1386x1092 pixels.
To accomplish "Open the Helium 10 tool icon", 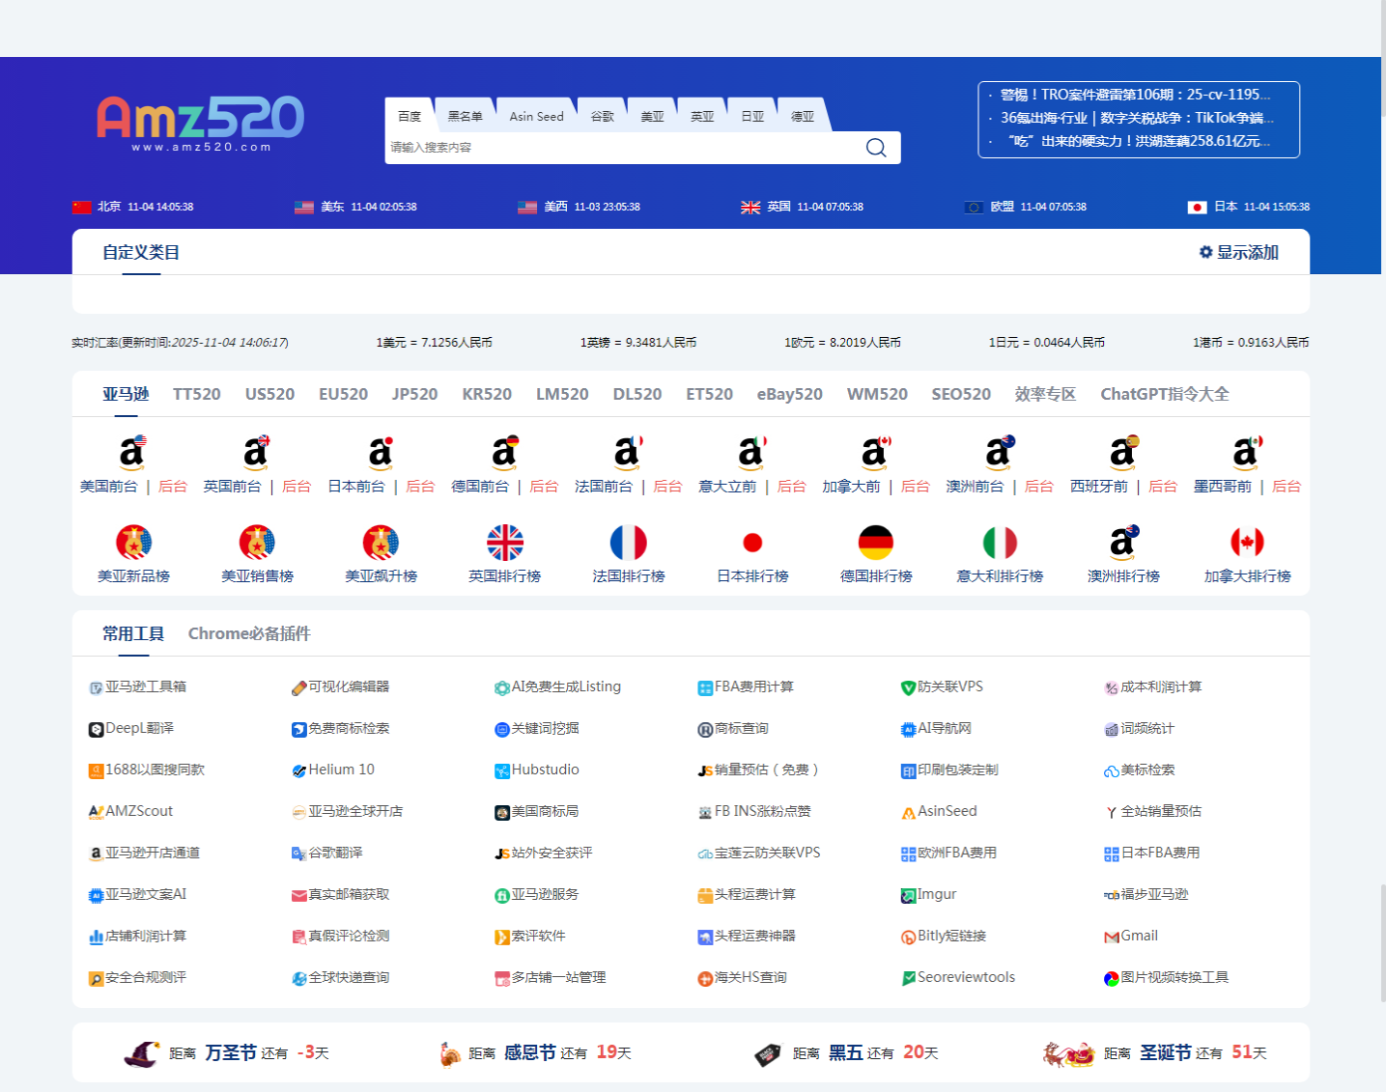I will click(297, 770).
